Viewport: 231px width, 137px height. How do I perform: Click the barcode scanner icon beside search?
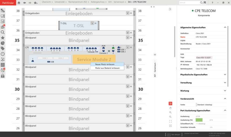tap(205, 3)
